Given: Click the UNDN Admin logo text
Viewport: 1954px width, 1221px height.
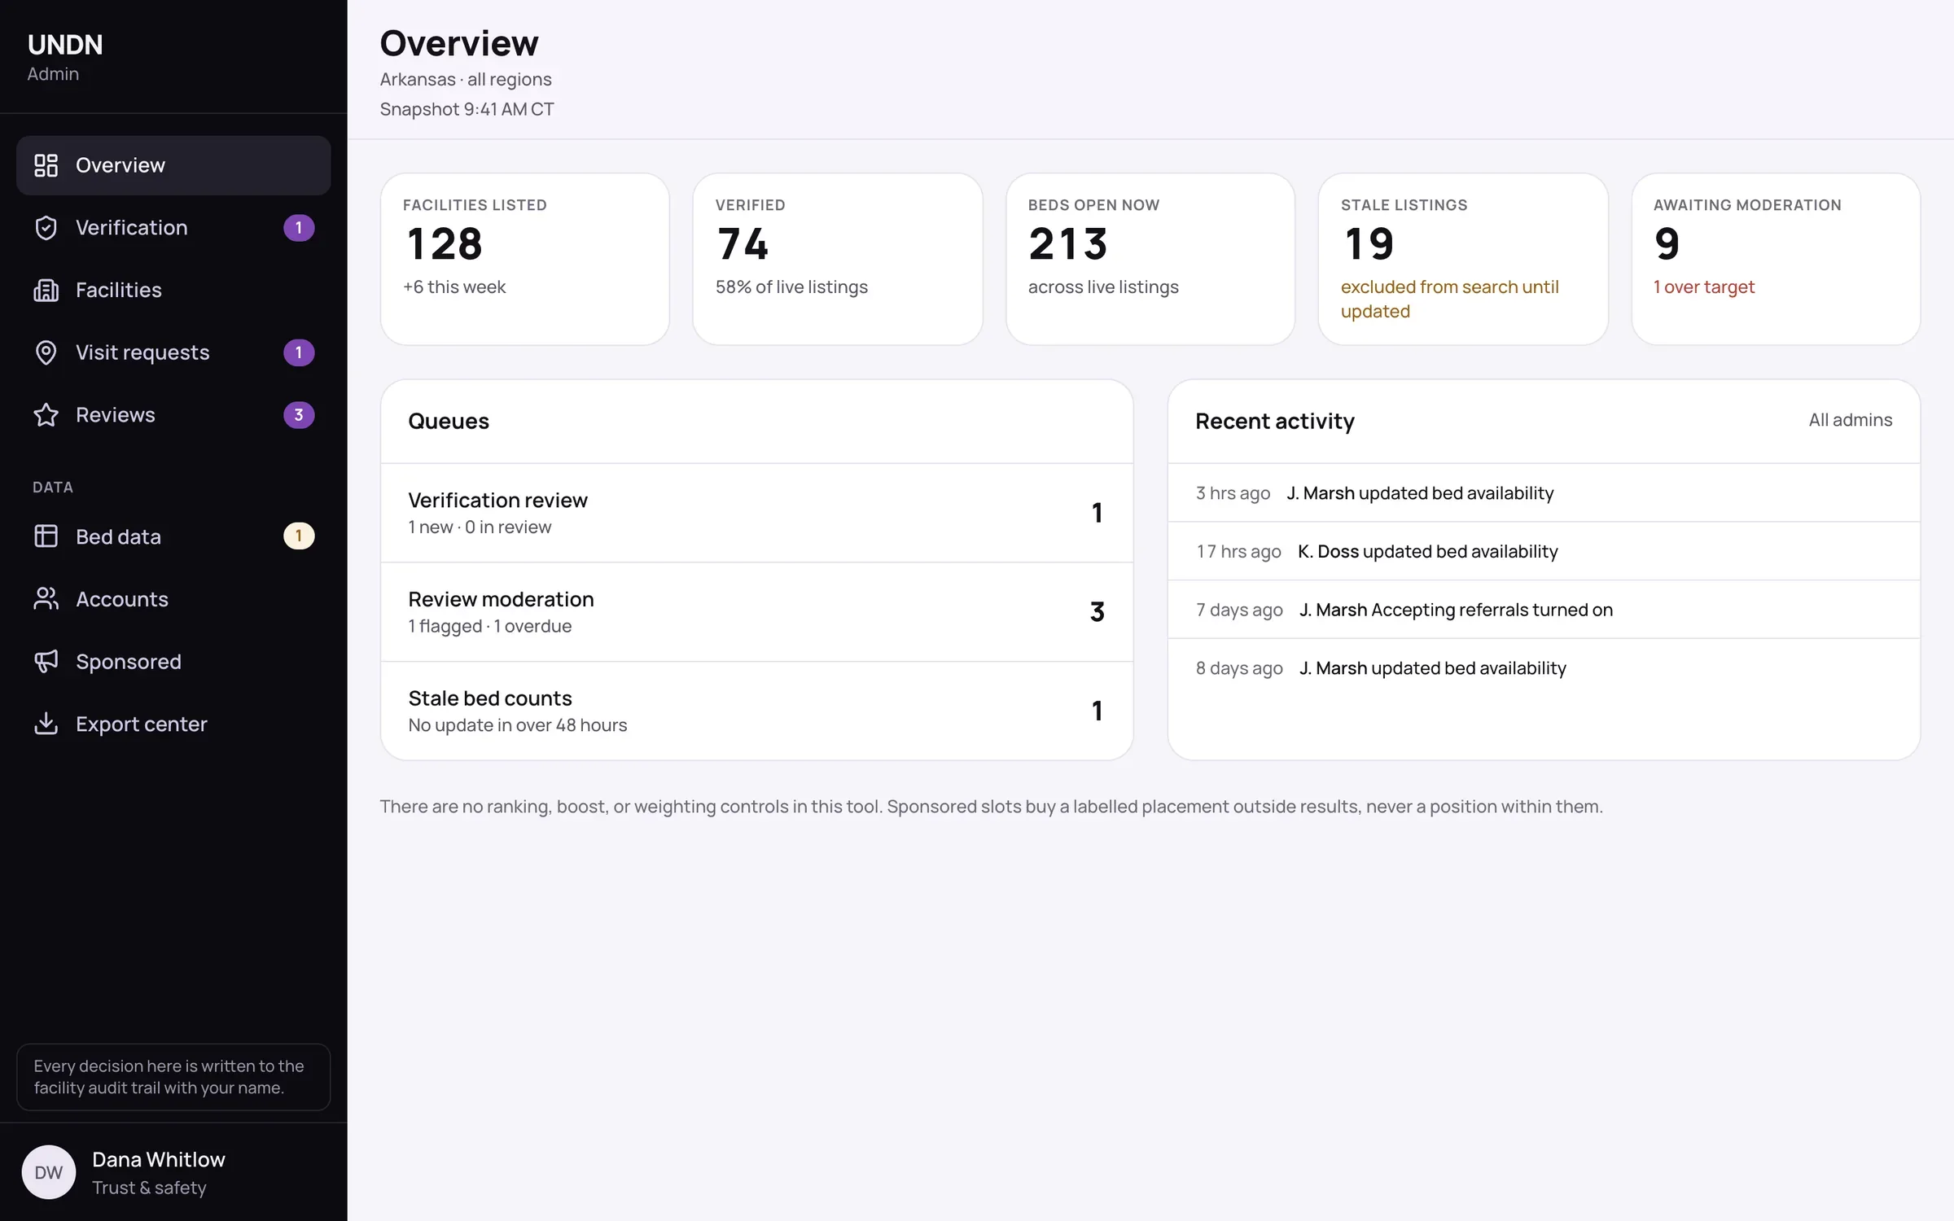Looking at the screenshot, I should tap(65, 57).
